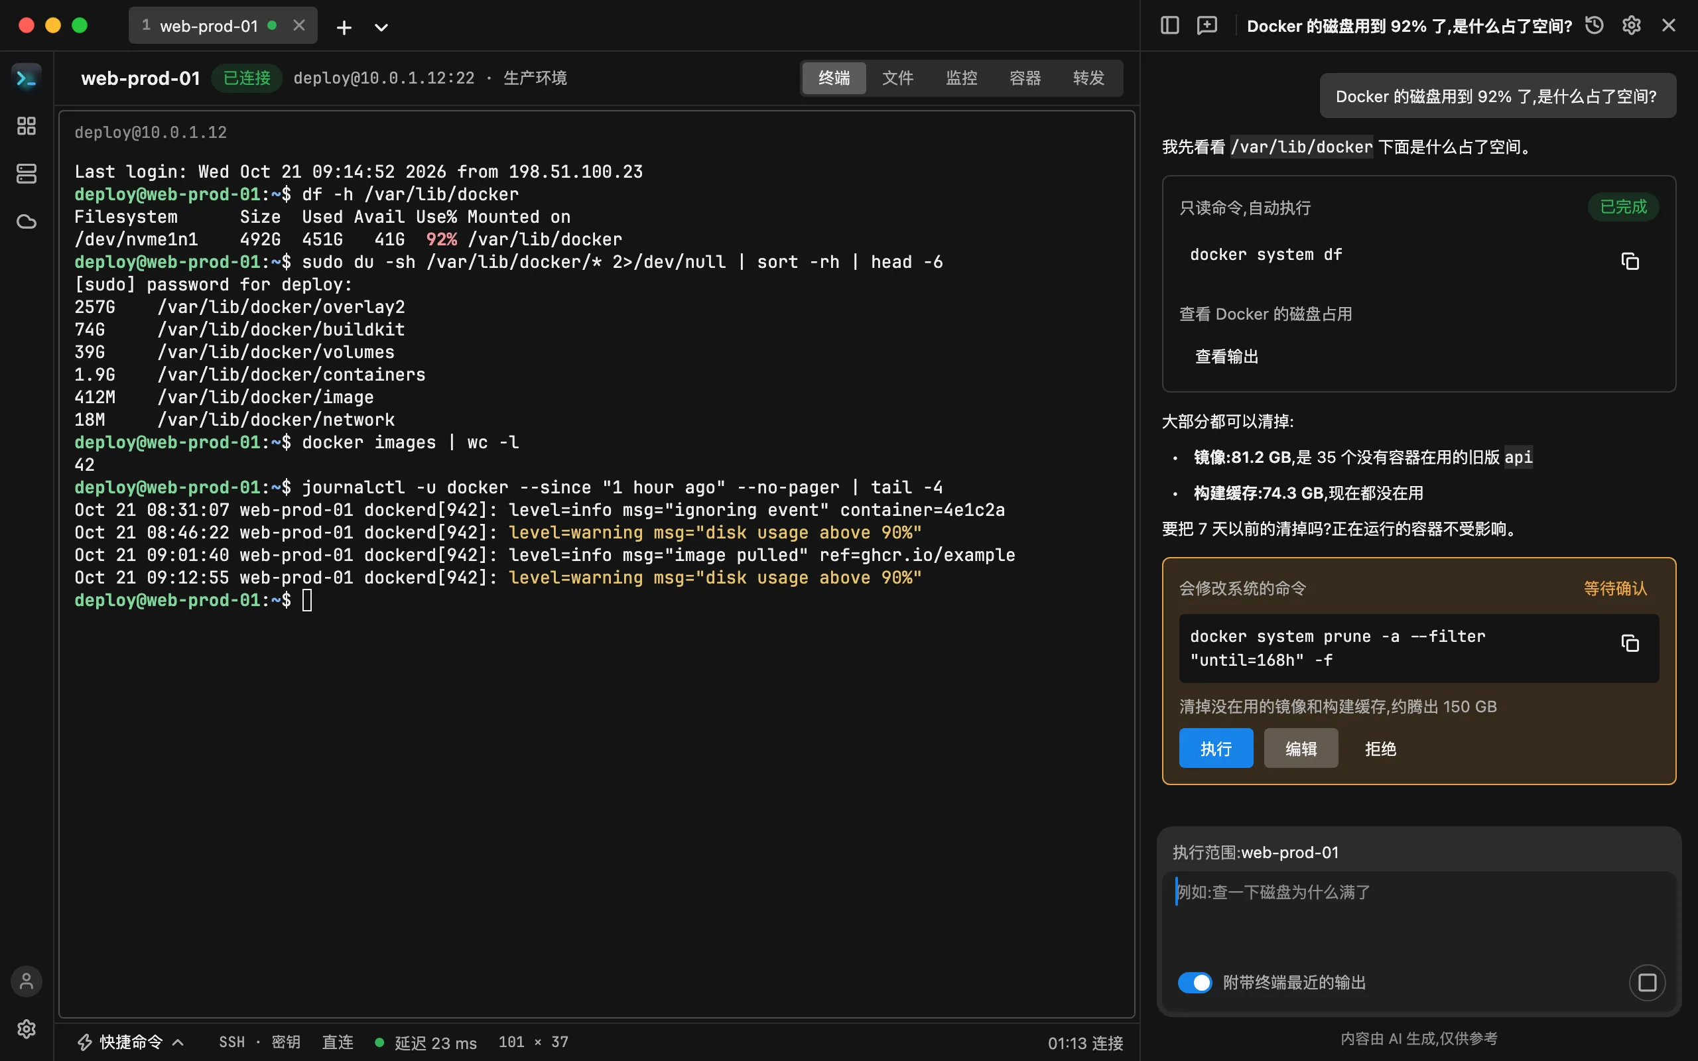Add a new session tab with plus
This screenshot has width=1698, height=1061.
click(x=344, y=27)
